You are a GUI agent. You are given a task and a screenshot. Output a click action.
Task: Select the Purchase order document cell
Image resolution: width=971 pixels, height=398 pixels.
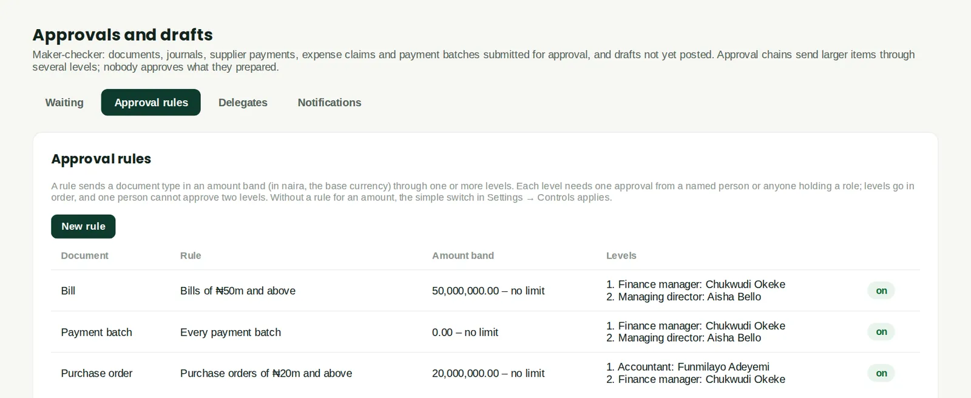[x=96, y=373]
